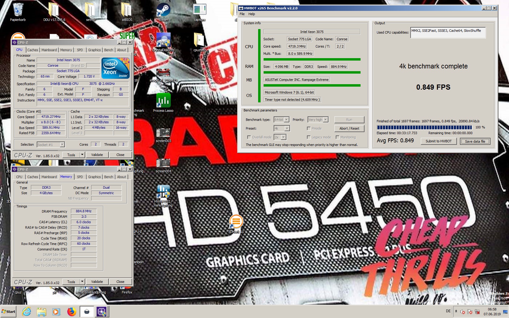Image resolution: width=509 pixels, height=318 pixels.
Task: Switch to Bench tab in upper CPU-Z
Action: tap(109, 50)
